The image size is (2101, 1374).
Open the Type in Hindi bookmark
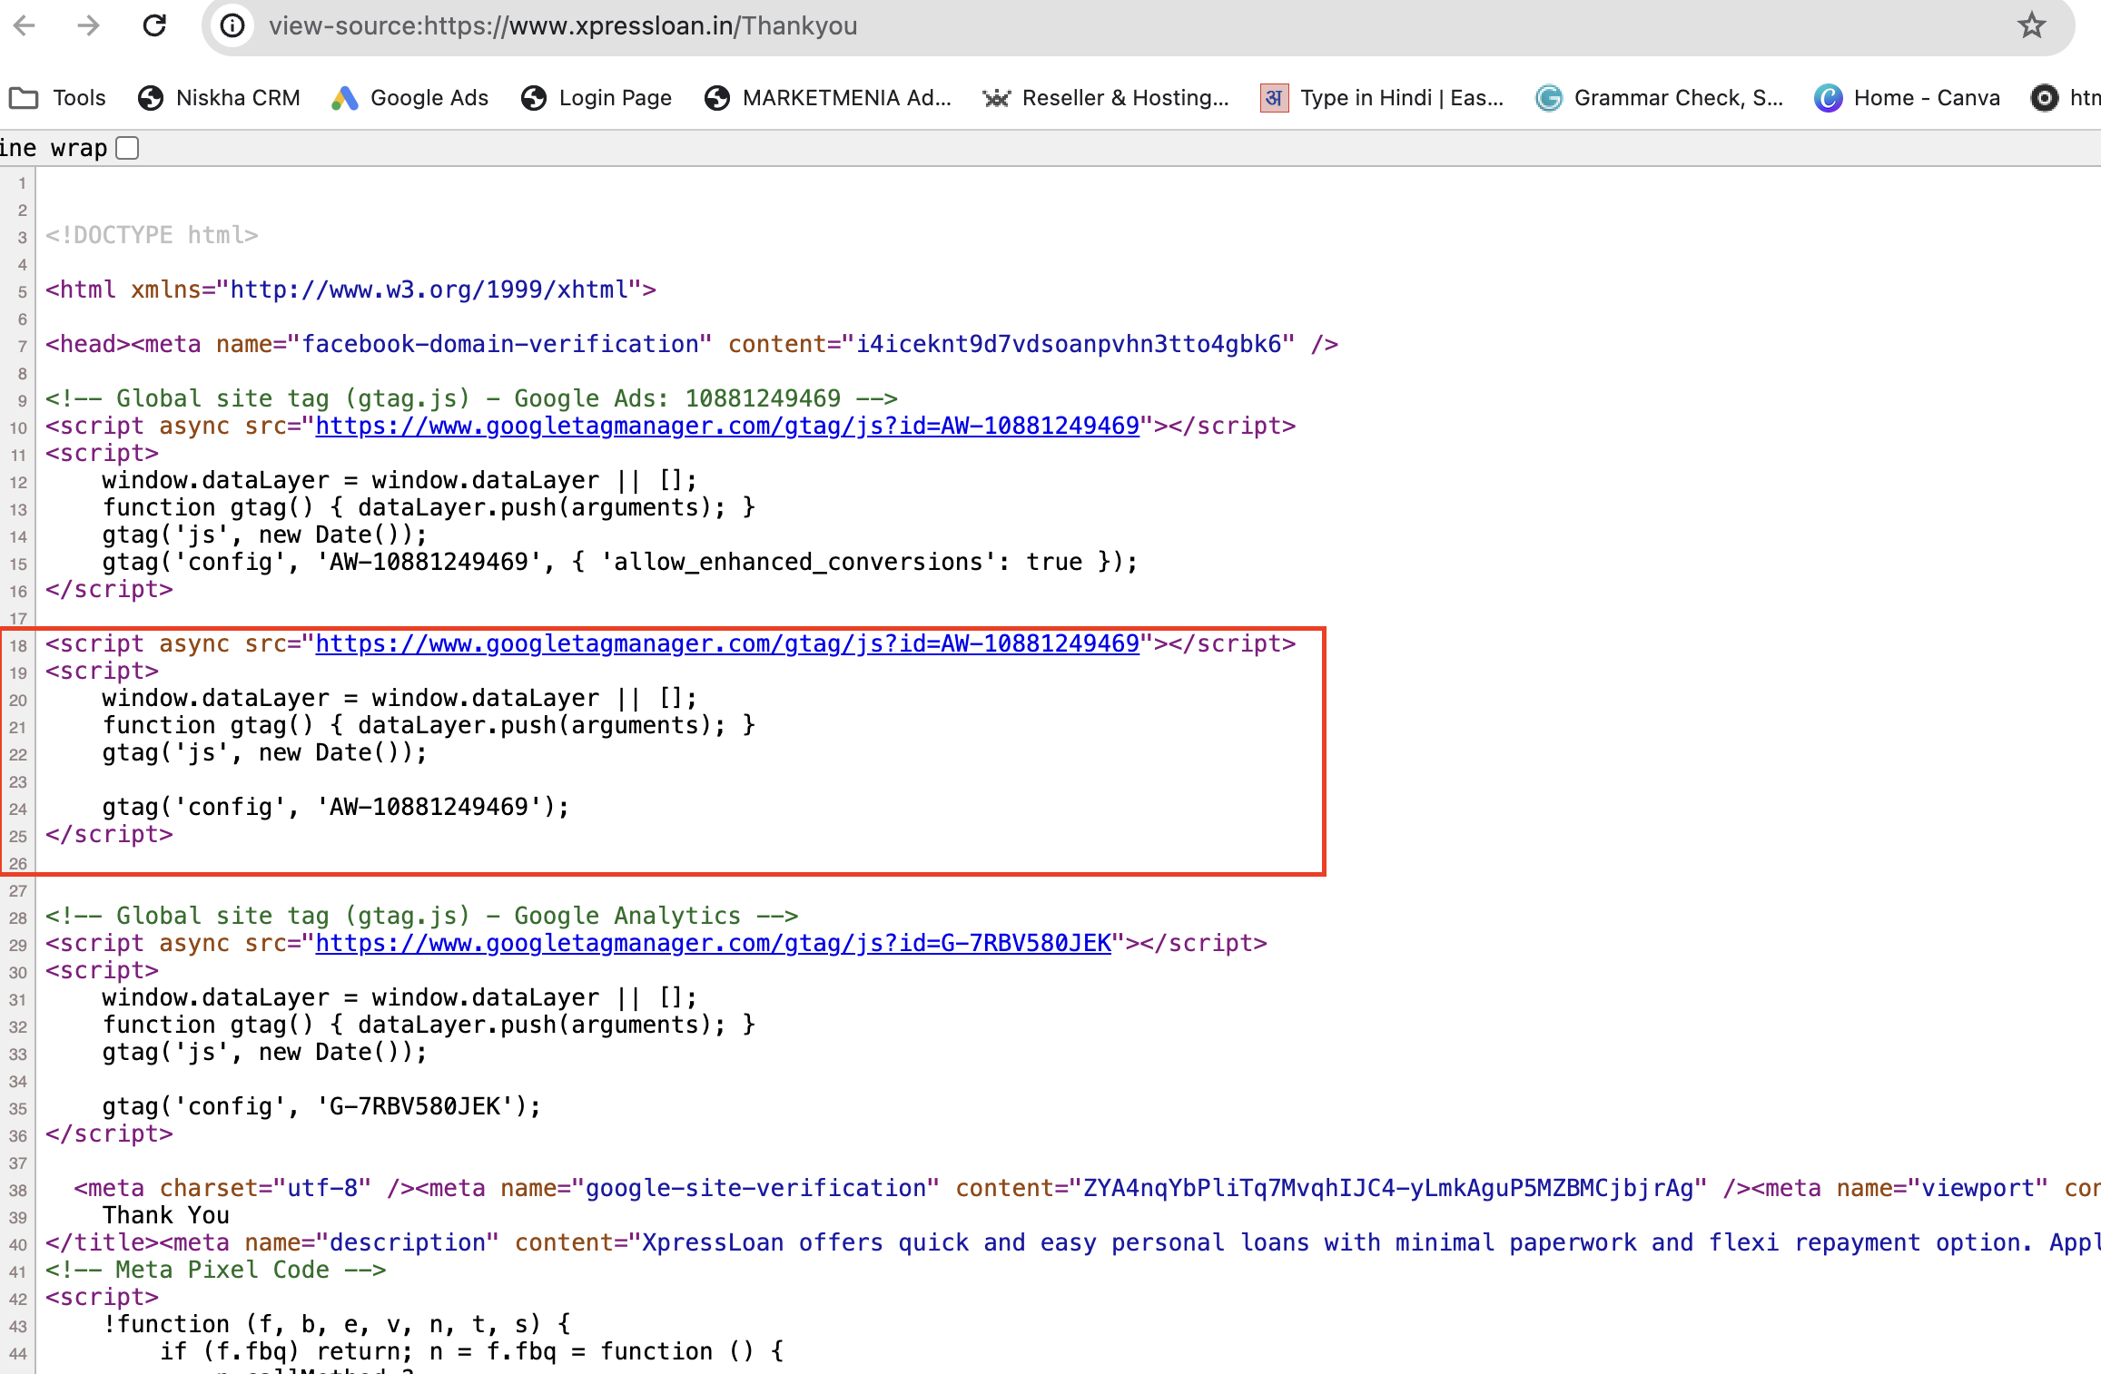(1382, 98)
